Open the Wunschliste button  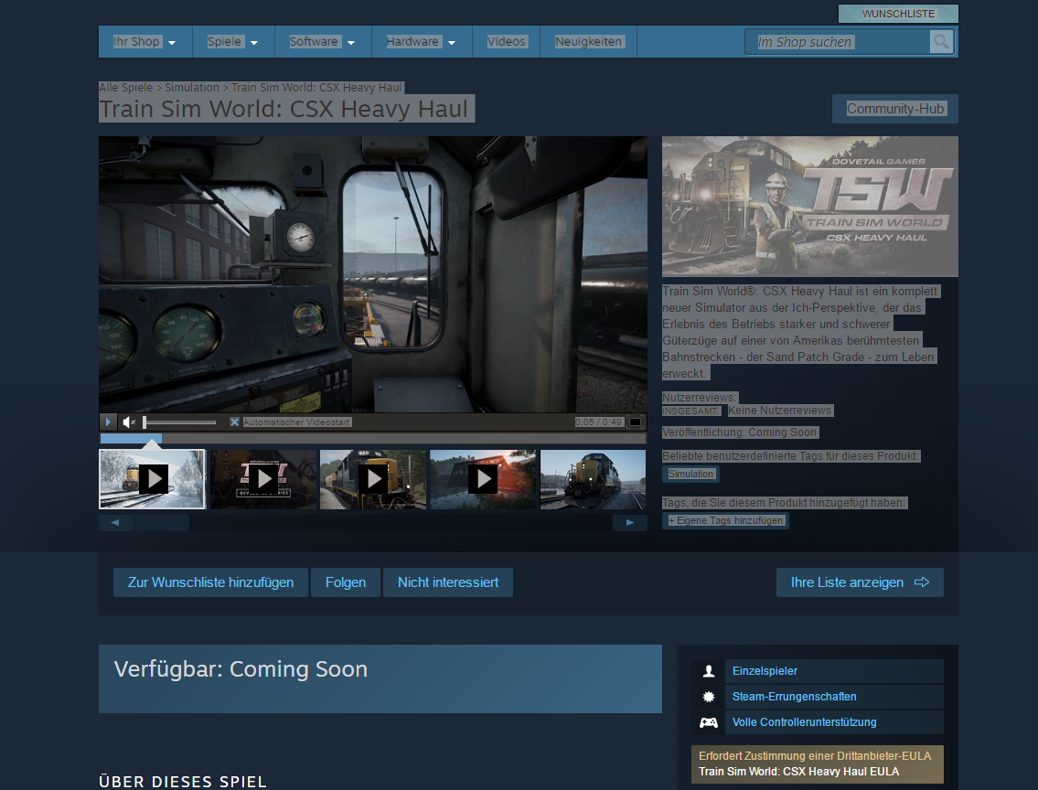pos(898,14)
